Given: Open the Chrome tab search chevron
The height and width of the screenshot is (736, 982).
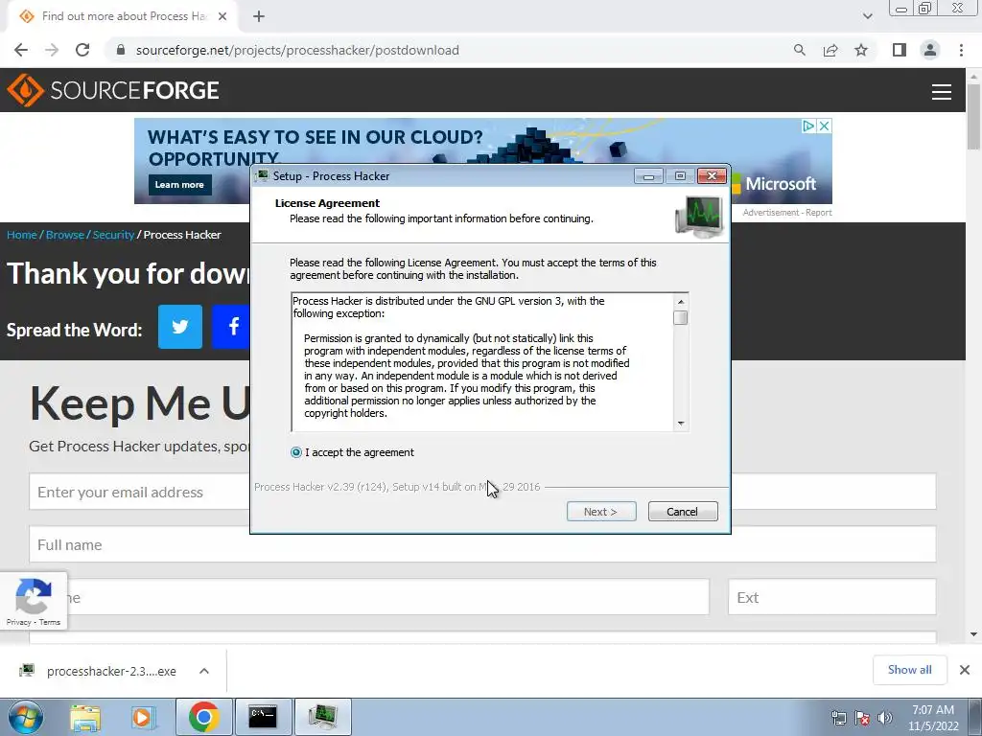Looking at the screenshot, I should point(867,16).
